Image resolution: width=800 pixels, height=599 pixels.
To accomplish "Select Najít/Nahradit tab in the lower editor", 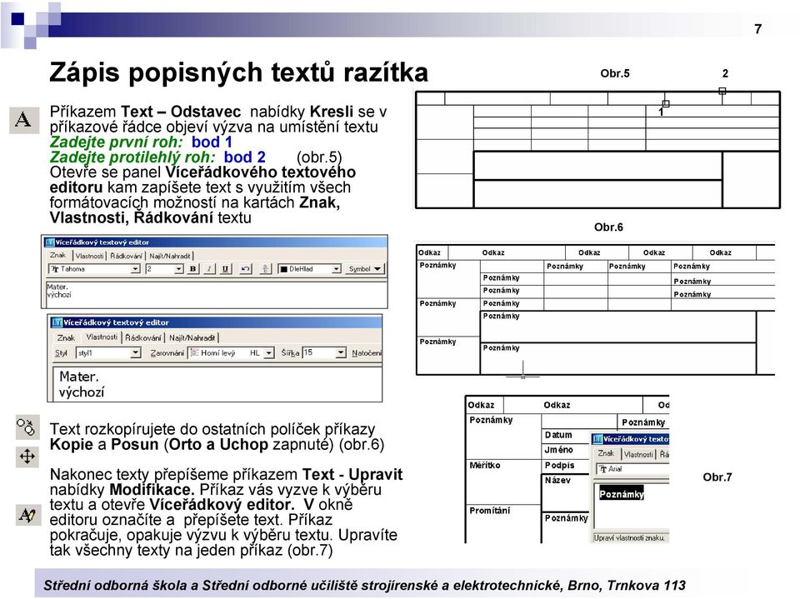I will pos(192,337).
